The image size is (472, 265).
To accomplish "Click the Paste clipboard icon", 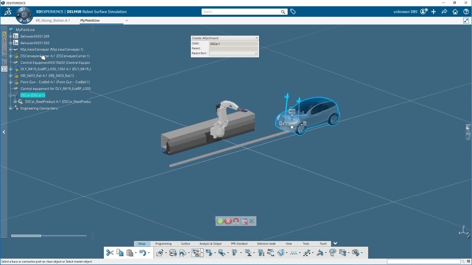I will click(130, 253).
